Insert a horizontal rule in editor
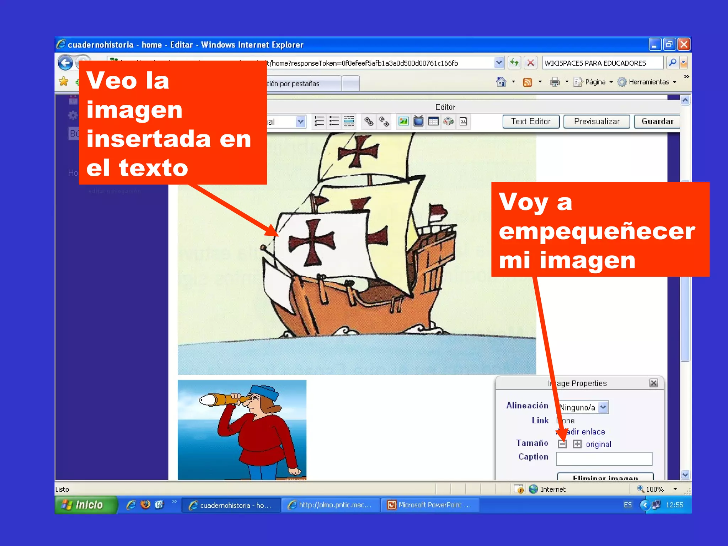Viewport: 728px width, 546px height. [x=349, y=122]
